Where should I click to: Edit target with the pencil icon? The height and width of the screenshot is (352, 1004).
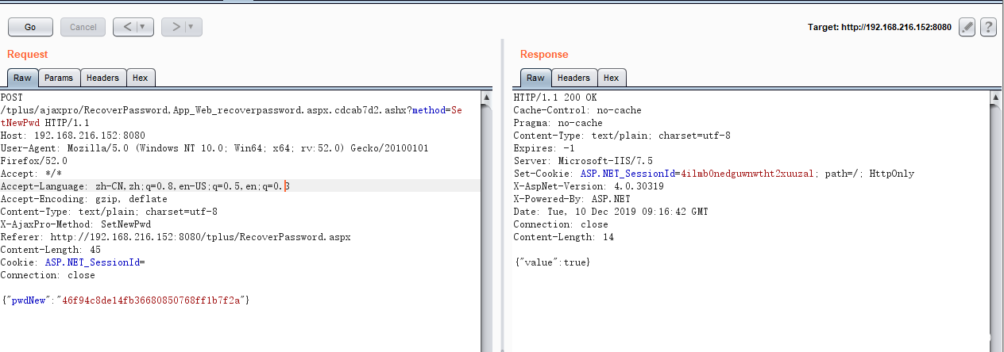967,27
